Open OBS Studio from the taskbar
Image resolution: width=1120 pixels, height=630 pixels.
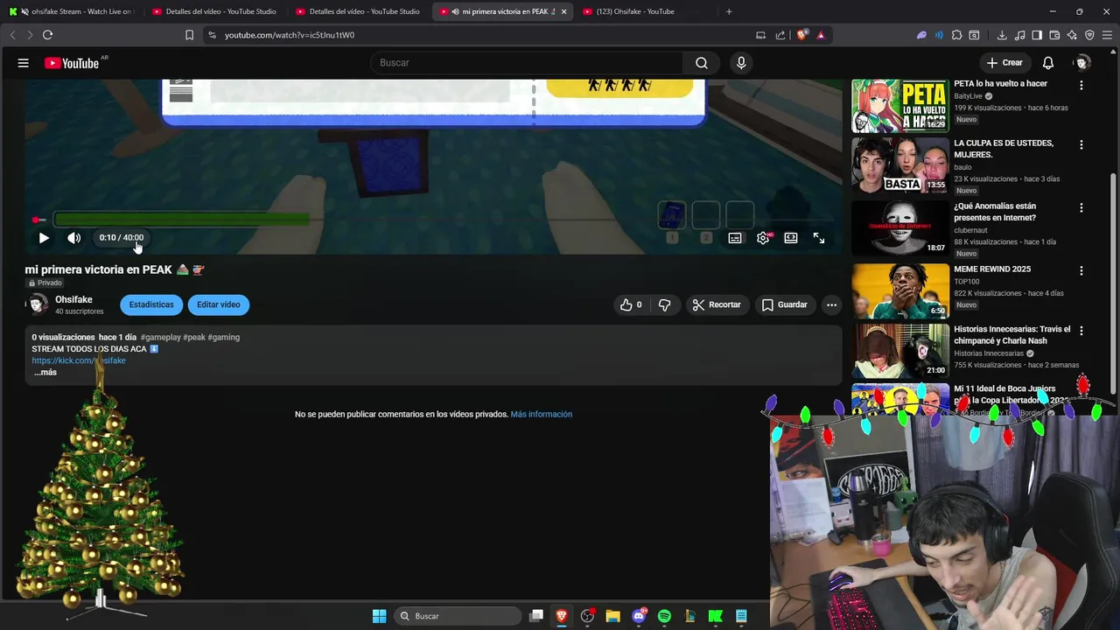[587, 616]
